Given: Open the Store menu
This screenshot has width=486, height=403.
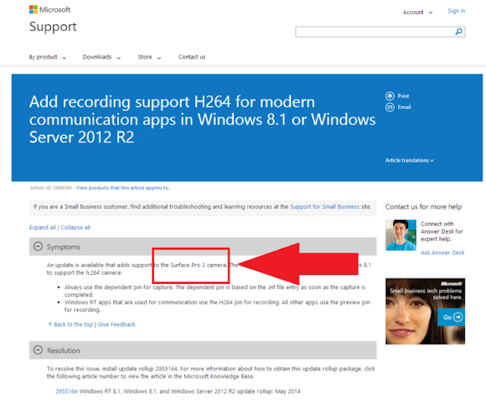Looking at the screenshot, I should tap(147, 57).
